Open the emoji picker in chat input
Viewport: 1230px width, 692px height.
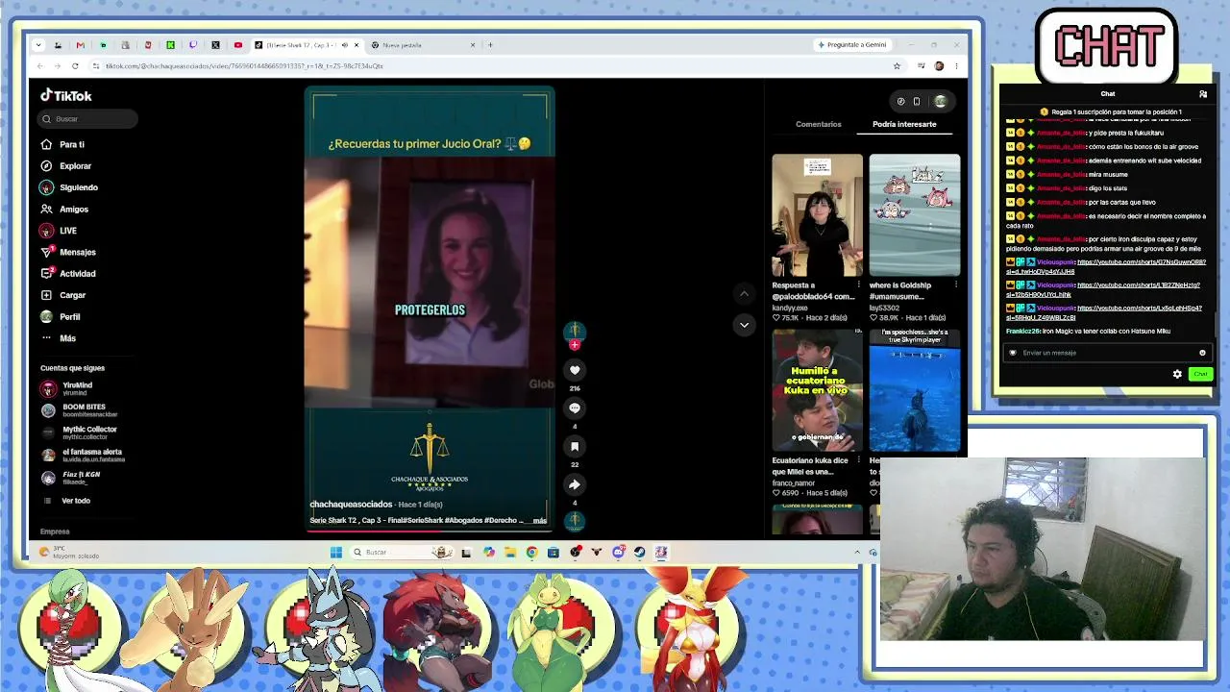point(1202,353)
